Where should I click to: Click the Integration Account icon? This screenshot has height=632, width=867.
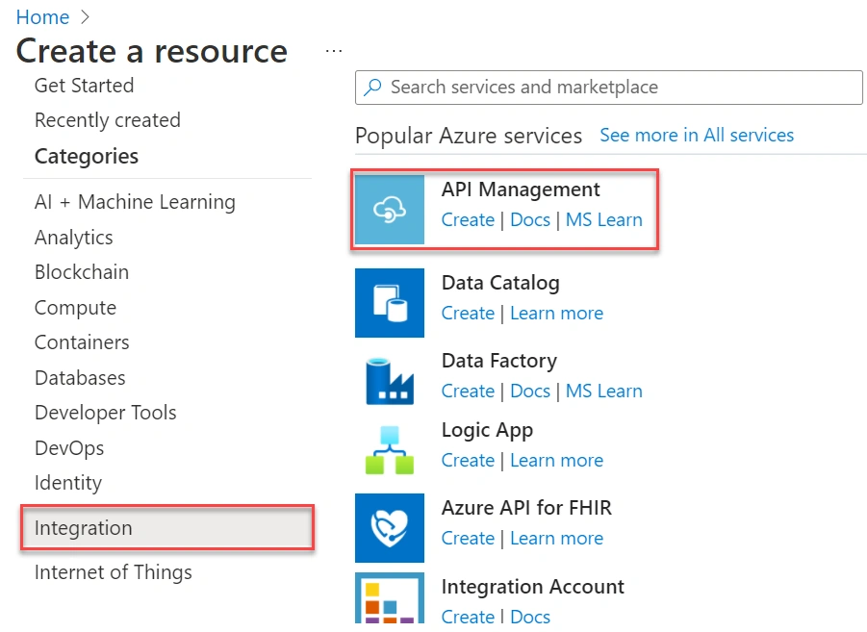[390, 598]
